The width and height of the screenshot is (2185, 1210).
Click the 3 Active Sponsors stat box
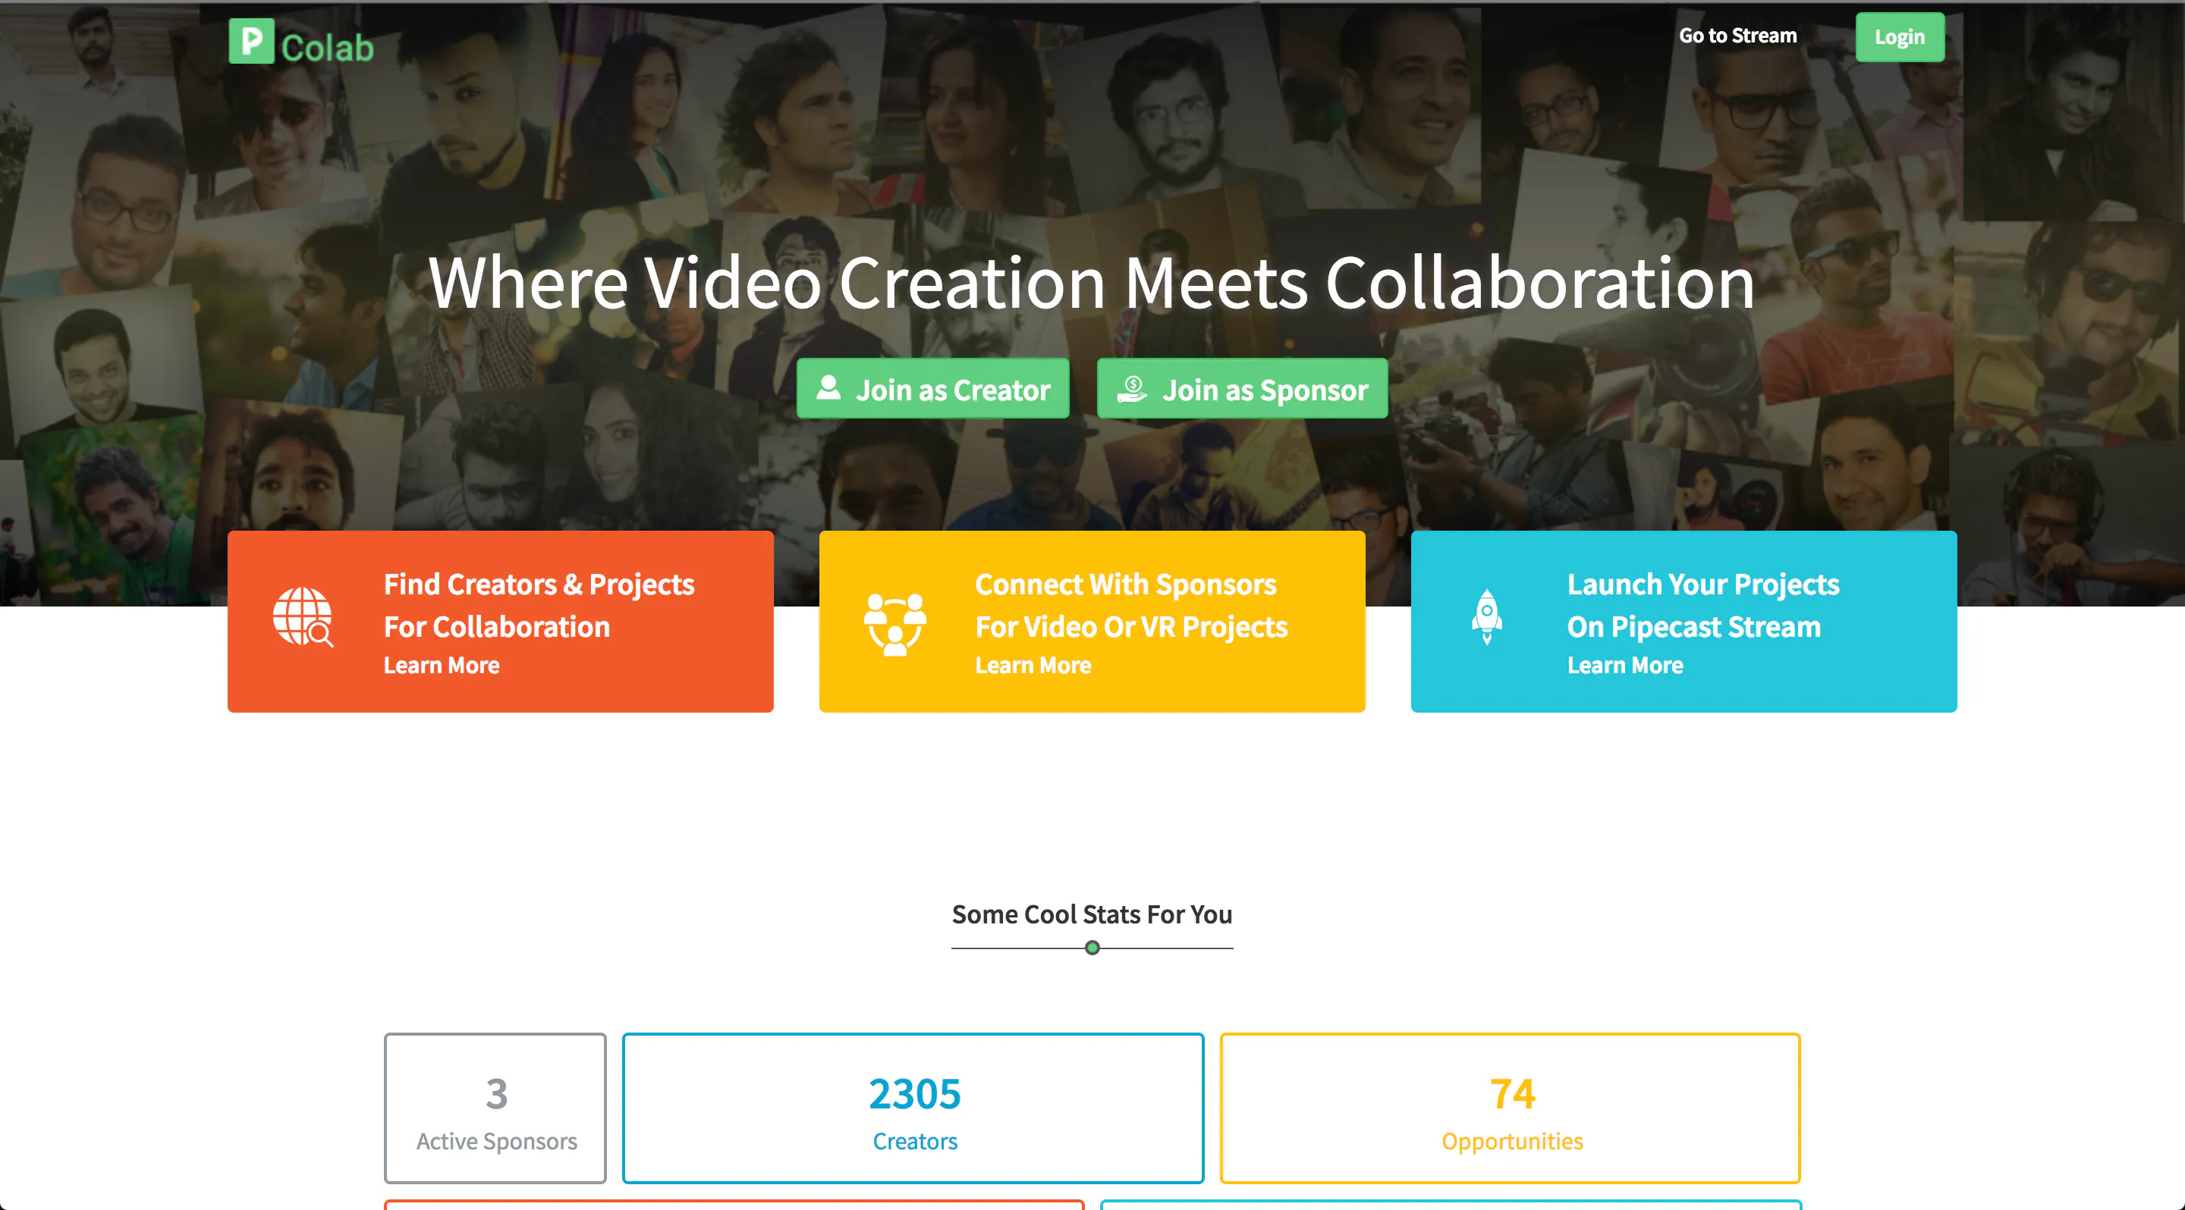(495, 1108)
